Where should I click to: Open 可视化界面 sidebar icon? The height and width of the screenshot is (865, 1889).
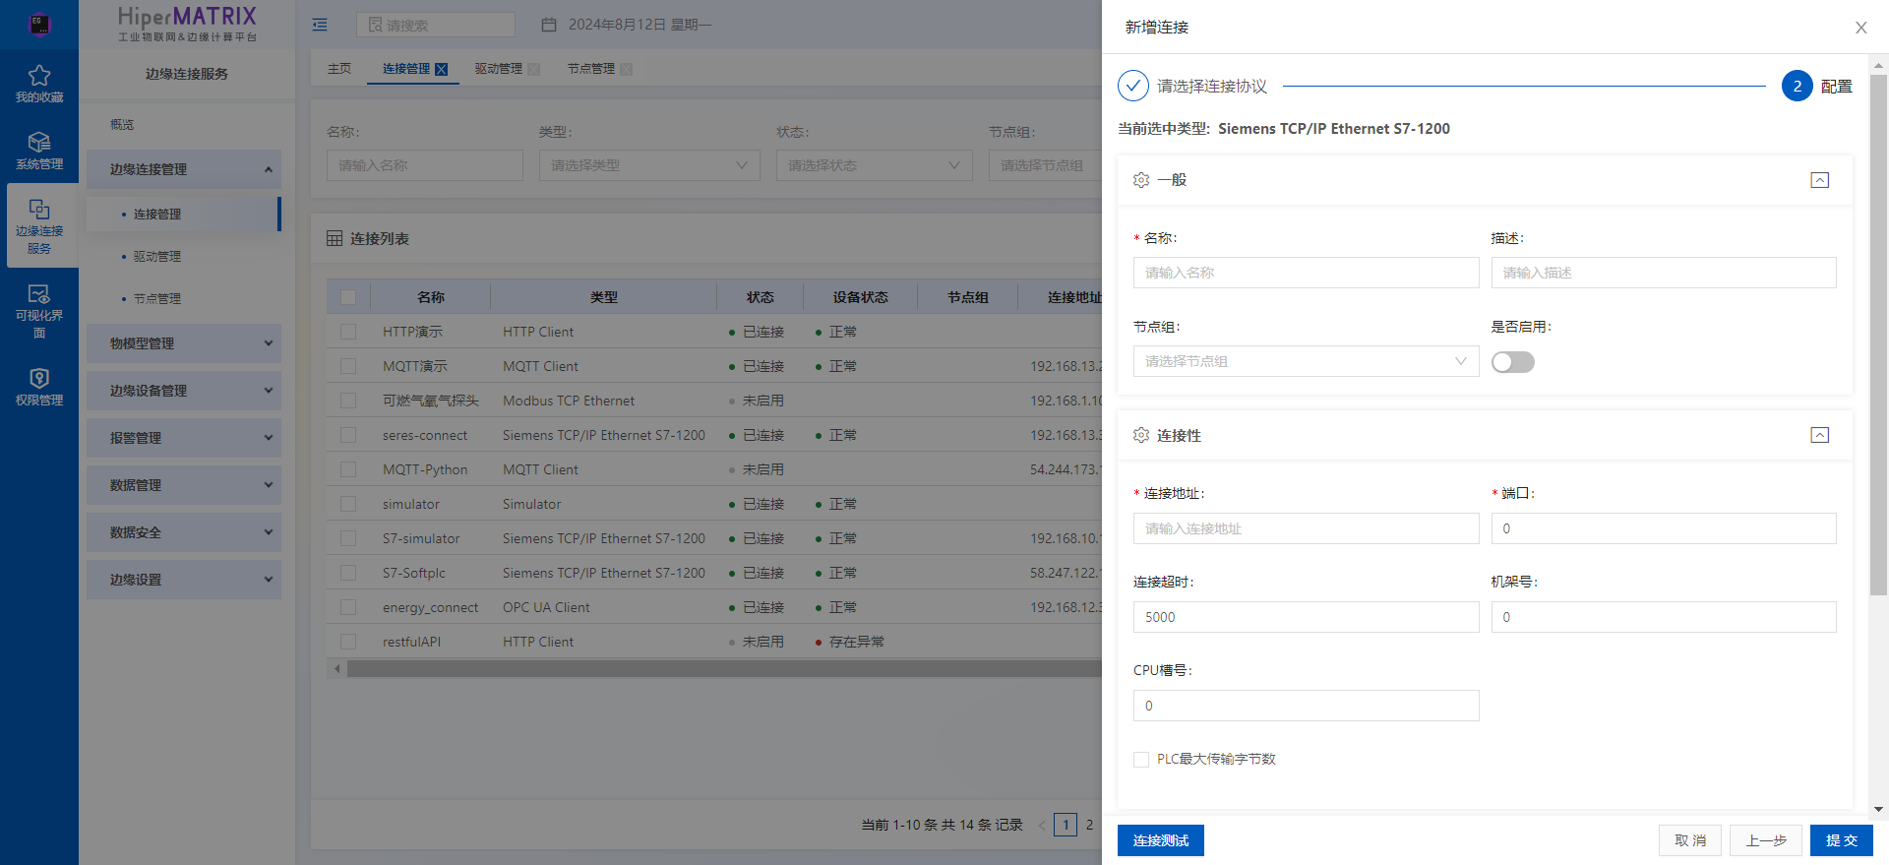coord(39,294)
